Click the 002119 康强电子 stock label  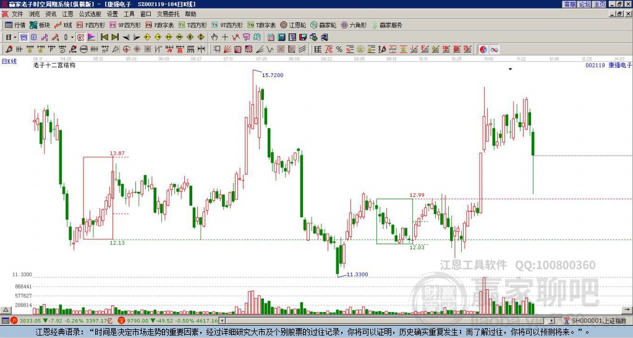(608, 65)
